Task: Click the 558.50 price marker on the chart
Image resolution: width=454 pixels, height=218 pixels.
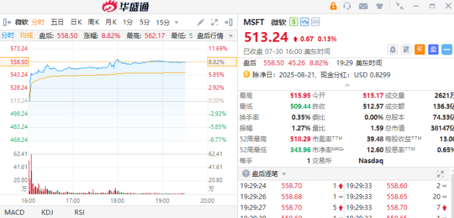Action: pyautogui.click(x=14, y=62)
